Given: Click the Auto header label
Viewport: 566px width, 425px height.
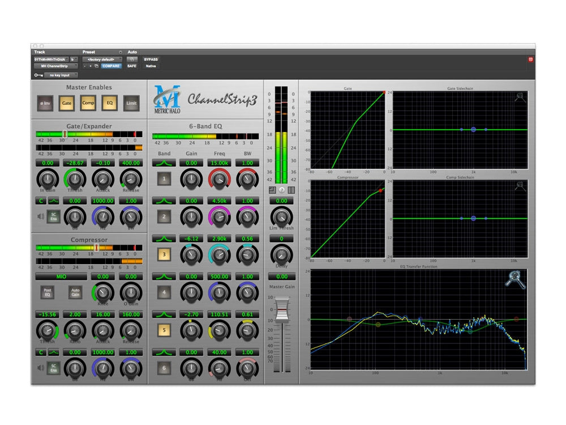Looking at the screenshot, I should [132, 52].
